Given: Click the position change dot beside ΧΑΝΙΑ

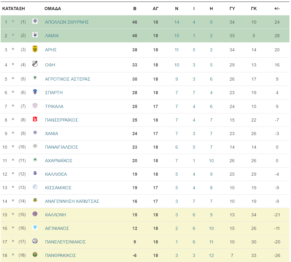Looking at the screenshot, I should (13, 133).
